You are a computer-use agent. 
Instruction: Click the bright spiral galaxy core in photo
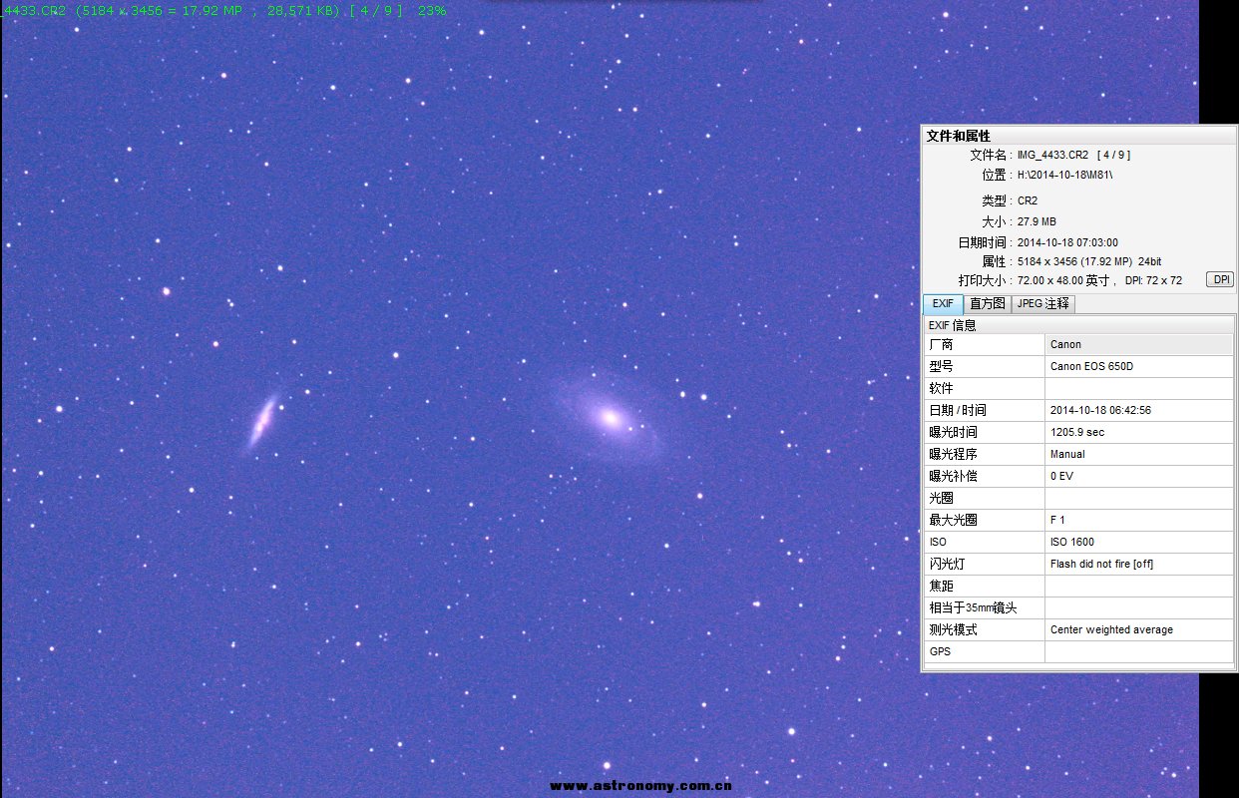(610, 418)
